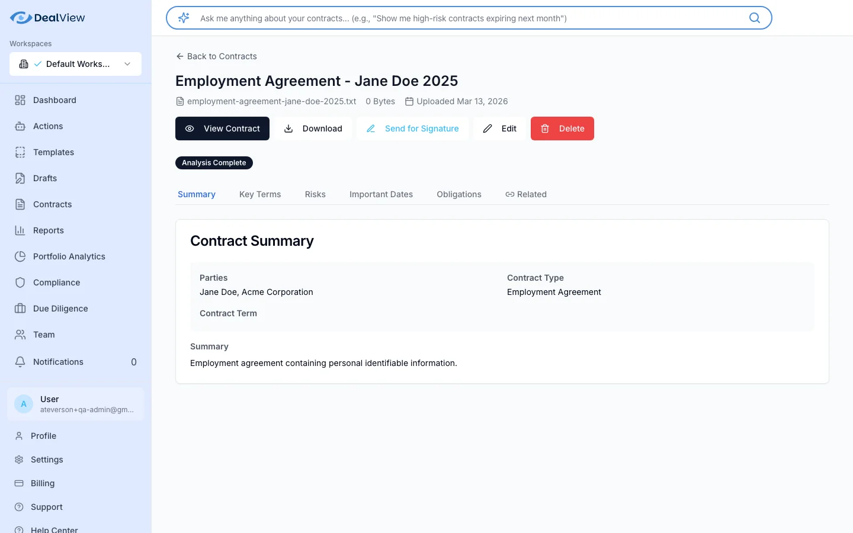Open the Dashboard from the sidebar icon

click(x=20, y=100)
